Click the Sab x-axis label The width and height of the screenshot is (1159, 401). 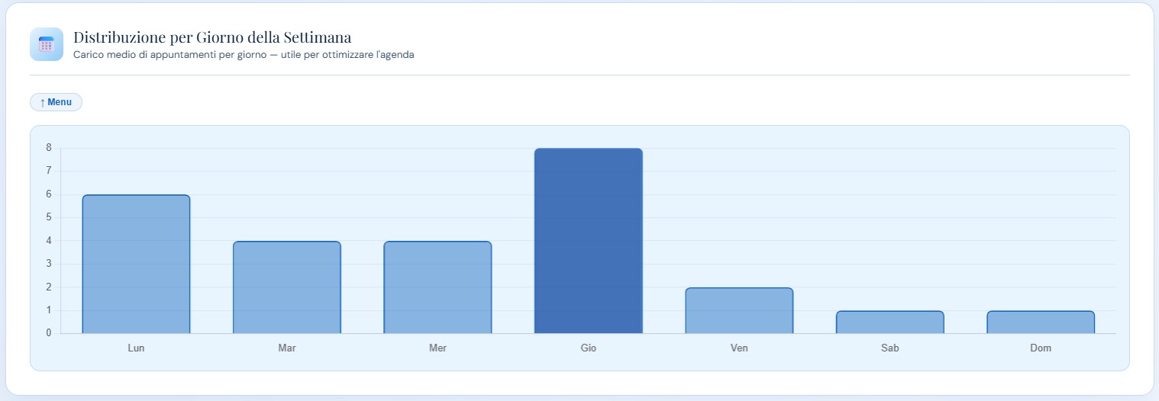889,348
